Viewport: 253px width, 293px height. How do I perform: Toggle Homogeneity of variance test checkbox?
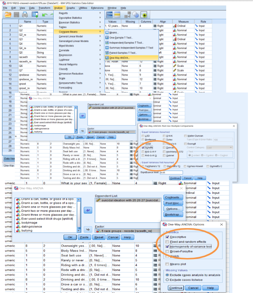coord(167,246)
